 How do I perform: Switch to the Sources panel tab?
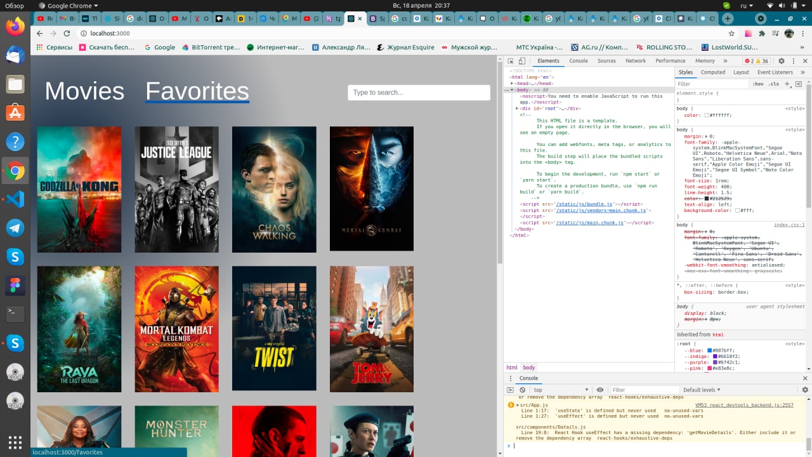click(606, 61)
